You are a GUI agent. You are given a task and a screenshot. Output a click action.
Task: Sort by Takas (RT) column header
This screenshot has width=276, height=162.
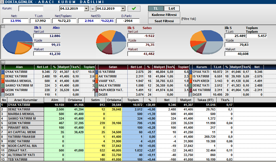click(205, 100)
